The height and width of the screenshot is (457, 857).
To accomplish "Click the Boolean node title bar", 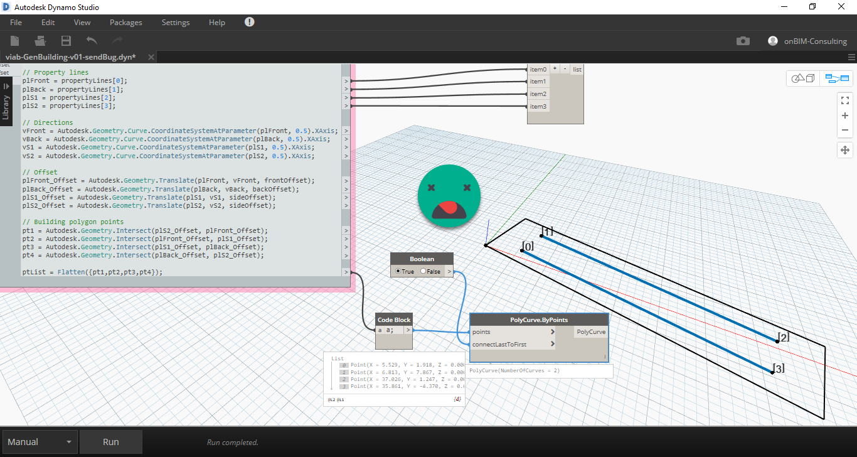I will click(x=422, y=259).
